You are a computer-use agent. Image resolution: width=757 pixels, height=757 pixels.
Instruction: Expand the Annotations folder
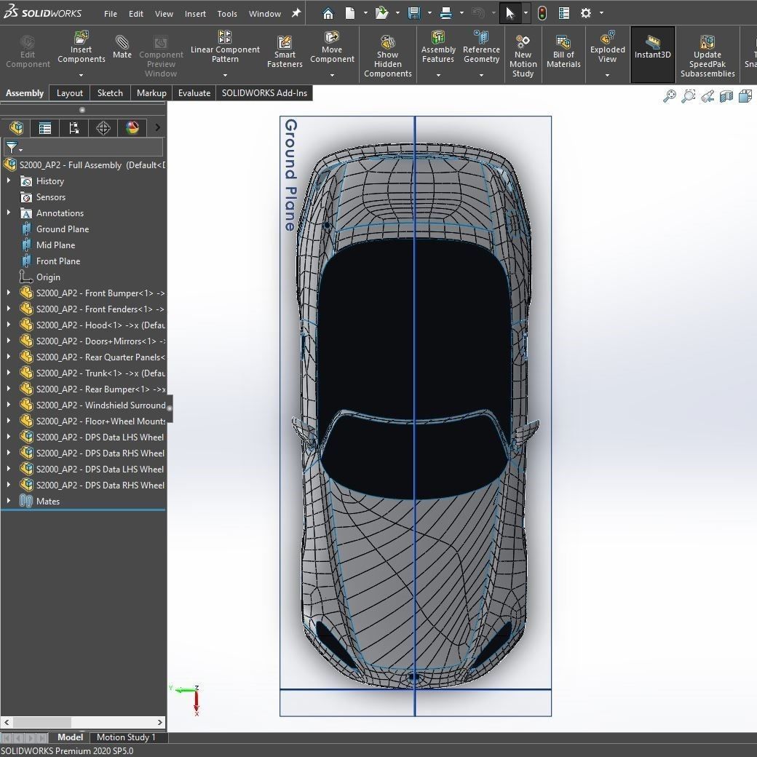(x=8, y=213)
